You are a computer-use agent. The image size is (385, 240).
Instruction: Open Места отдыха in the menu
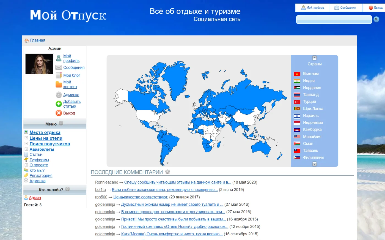tap(45, 132)
